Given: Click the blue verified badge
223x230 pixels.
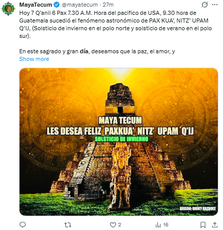Looking at the screenshot, I should (x=57, y=5).
